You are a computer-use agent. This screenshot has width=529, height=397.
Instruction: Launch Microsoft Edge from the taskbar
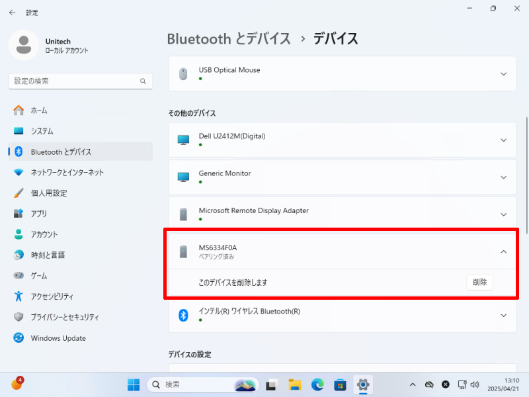(x=317, y=384)
